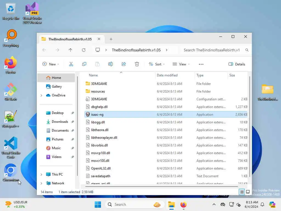
Task: Click the navigation pane scrollbar
Action: pyautogui.click(x=77, y=126)
